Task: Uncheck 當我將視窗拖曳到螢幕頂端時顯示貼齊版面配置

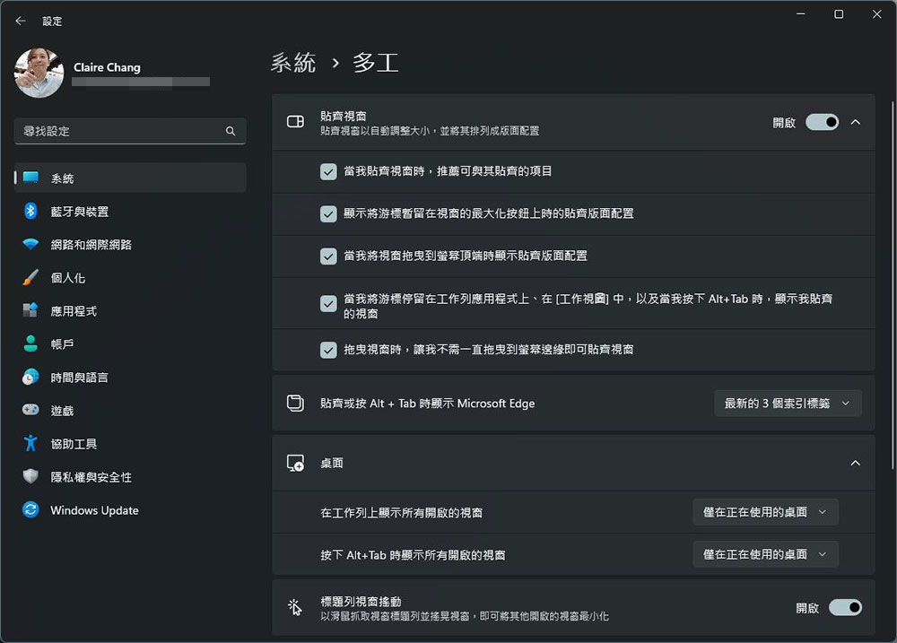Action: 328,256
